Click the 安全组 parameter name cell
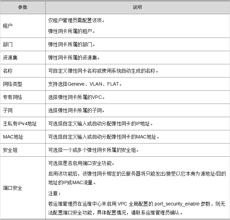Viewport: 230px width, 220px height. [10, 150]
